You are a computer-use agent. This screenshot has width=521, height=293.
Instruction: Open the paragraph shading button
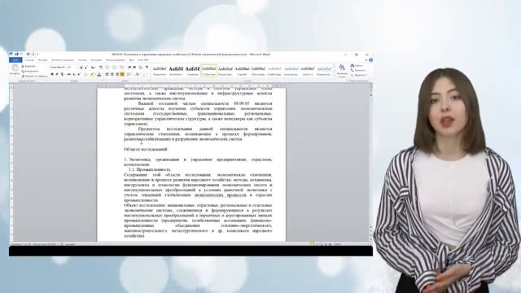[137, 74]
